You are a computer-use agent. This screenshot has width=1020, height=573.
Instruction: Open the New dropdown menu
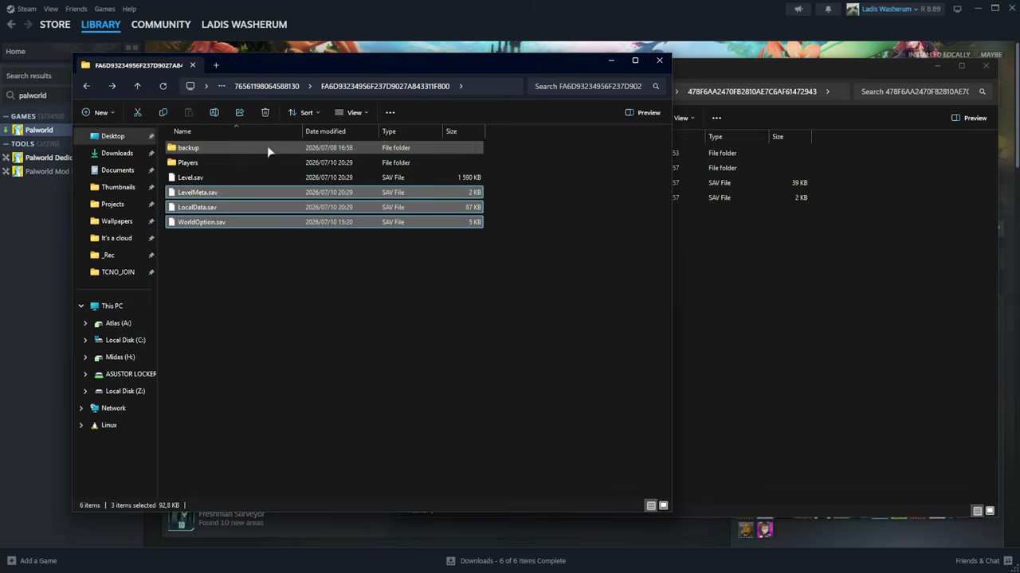click(97, 112)
